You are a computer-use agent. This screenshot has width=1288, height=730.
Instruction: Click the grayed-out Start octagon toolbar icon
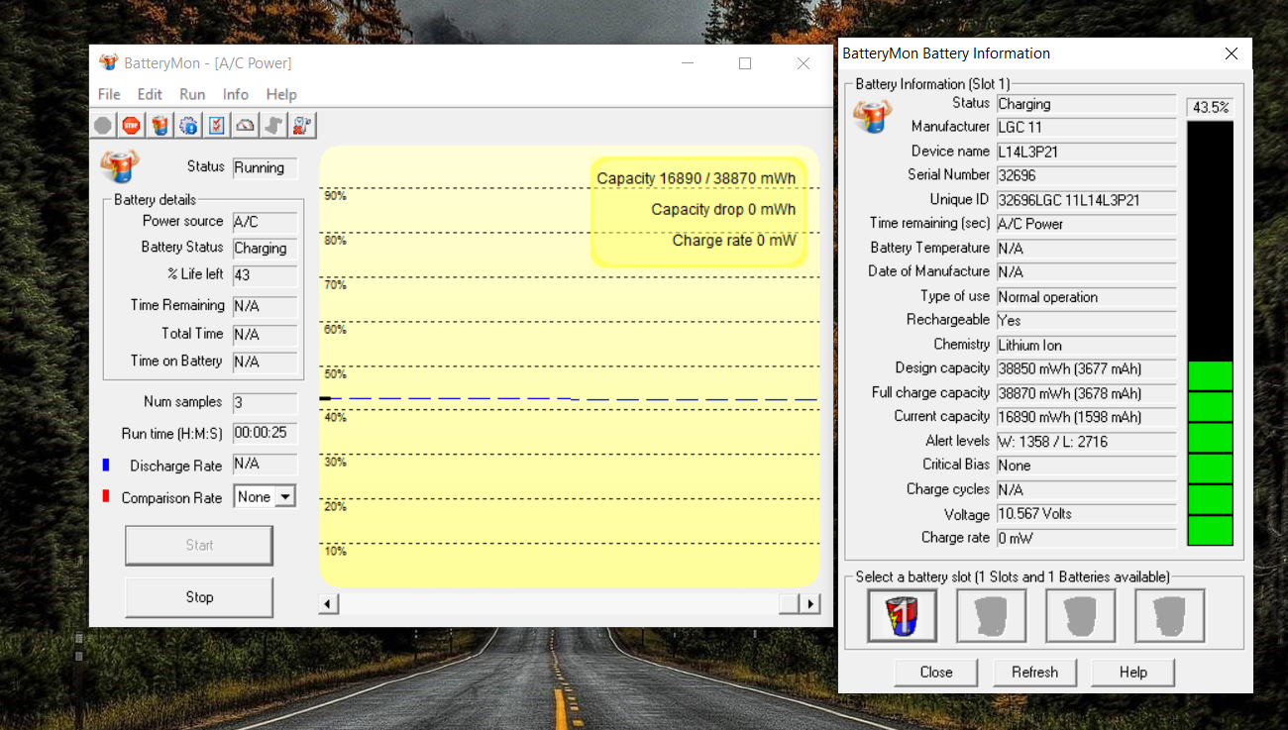point(103,125)
